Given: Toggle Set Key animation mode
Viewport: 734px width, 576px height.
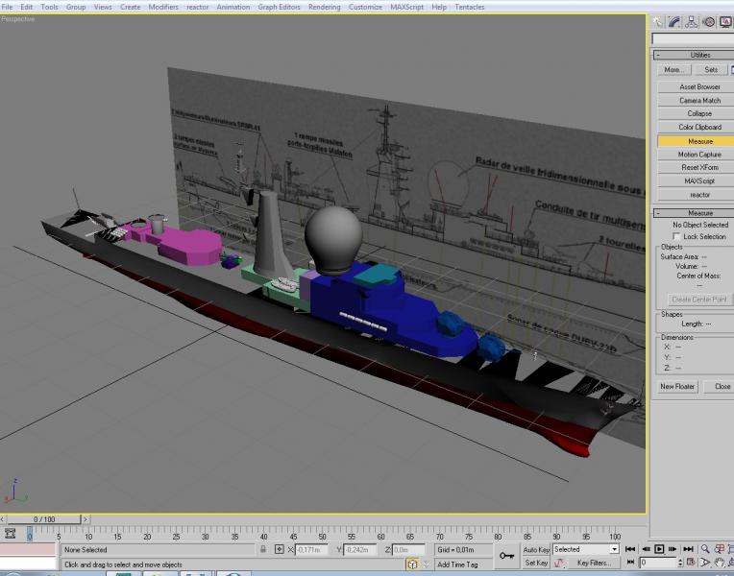Looking at the screenshot, I should point(536,563).
